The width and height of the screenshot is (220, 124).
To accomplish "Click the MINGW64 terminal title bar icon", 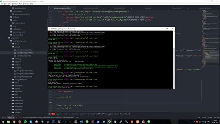I will click(49, 29).
